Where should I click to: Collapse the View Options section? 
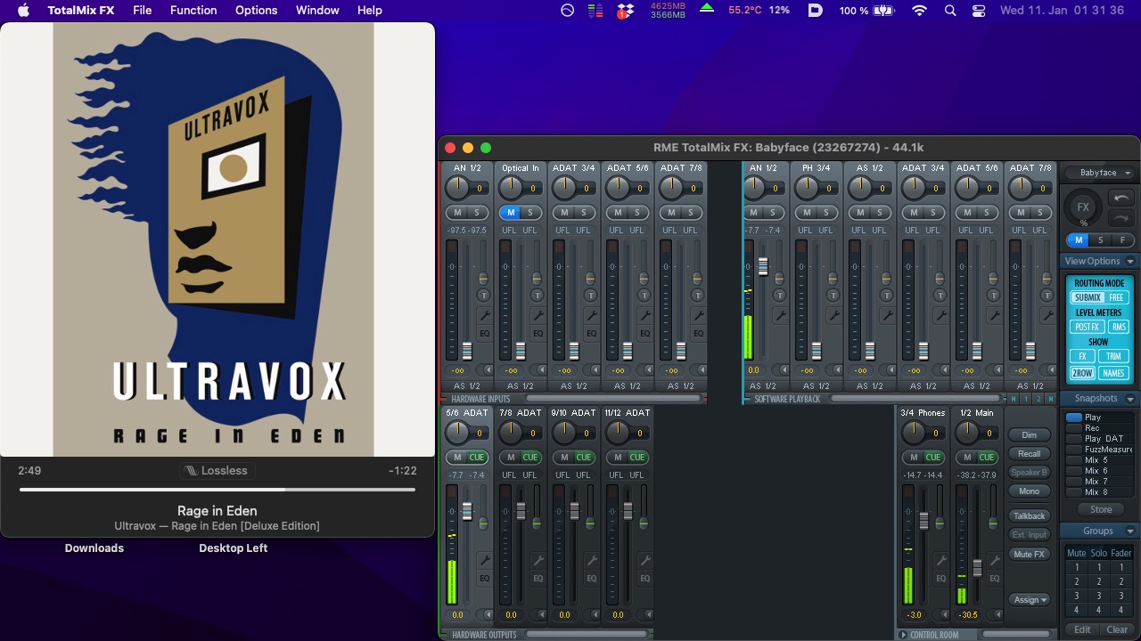[x=1130, y=262]
